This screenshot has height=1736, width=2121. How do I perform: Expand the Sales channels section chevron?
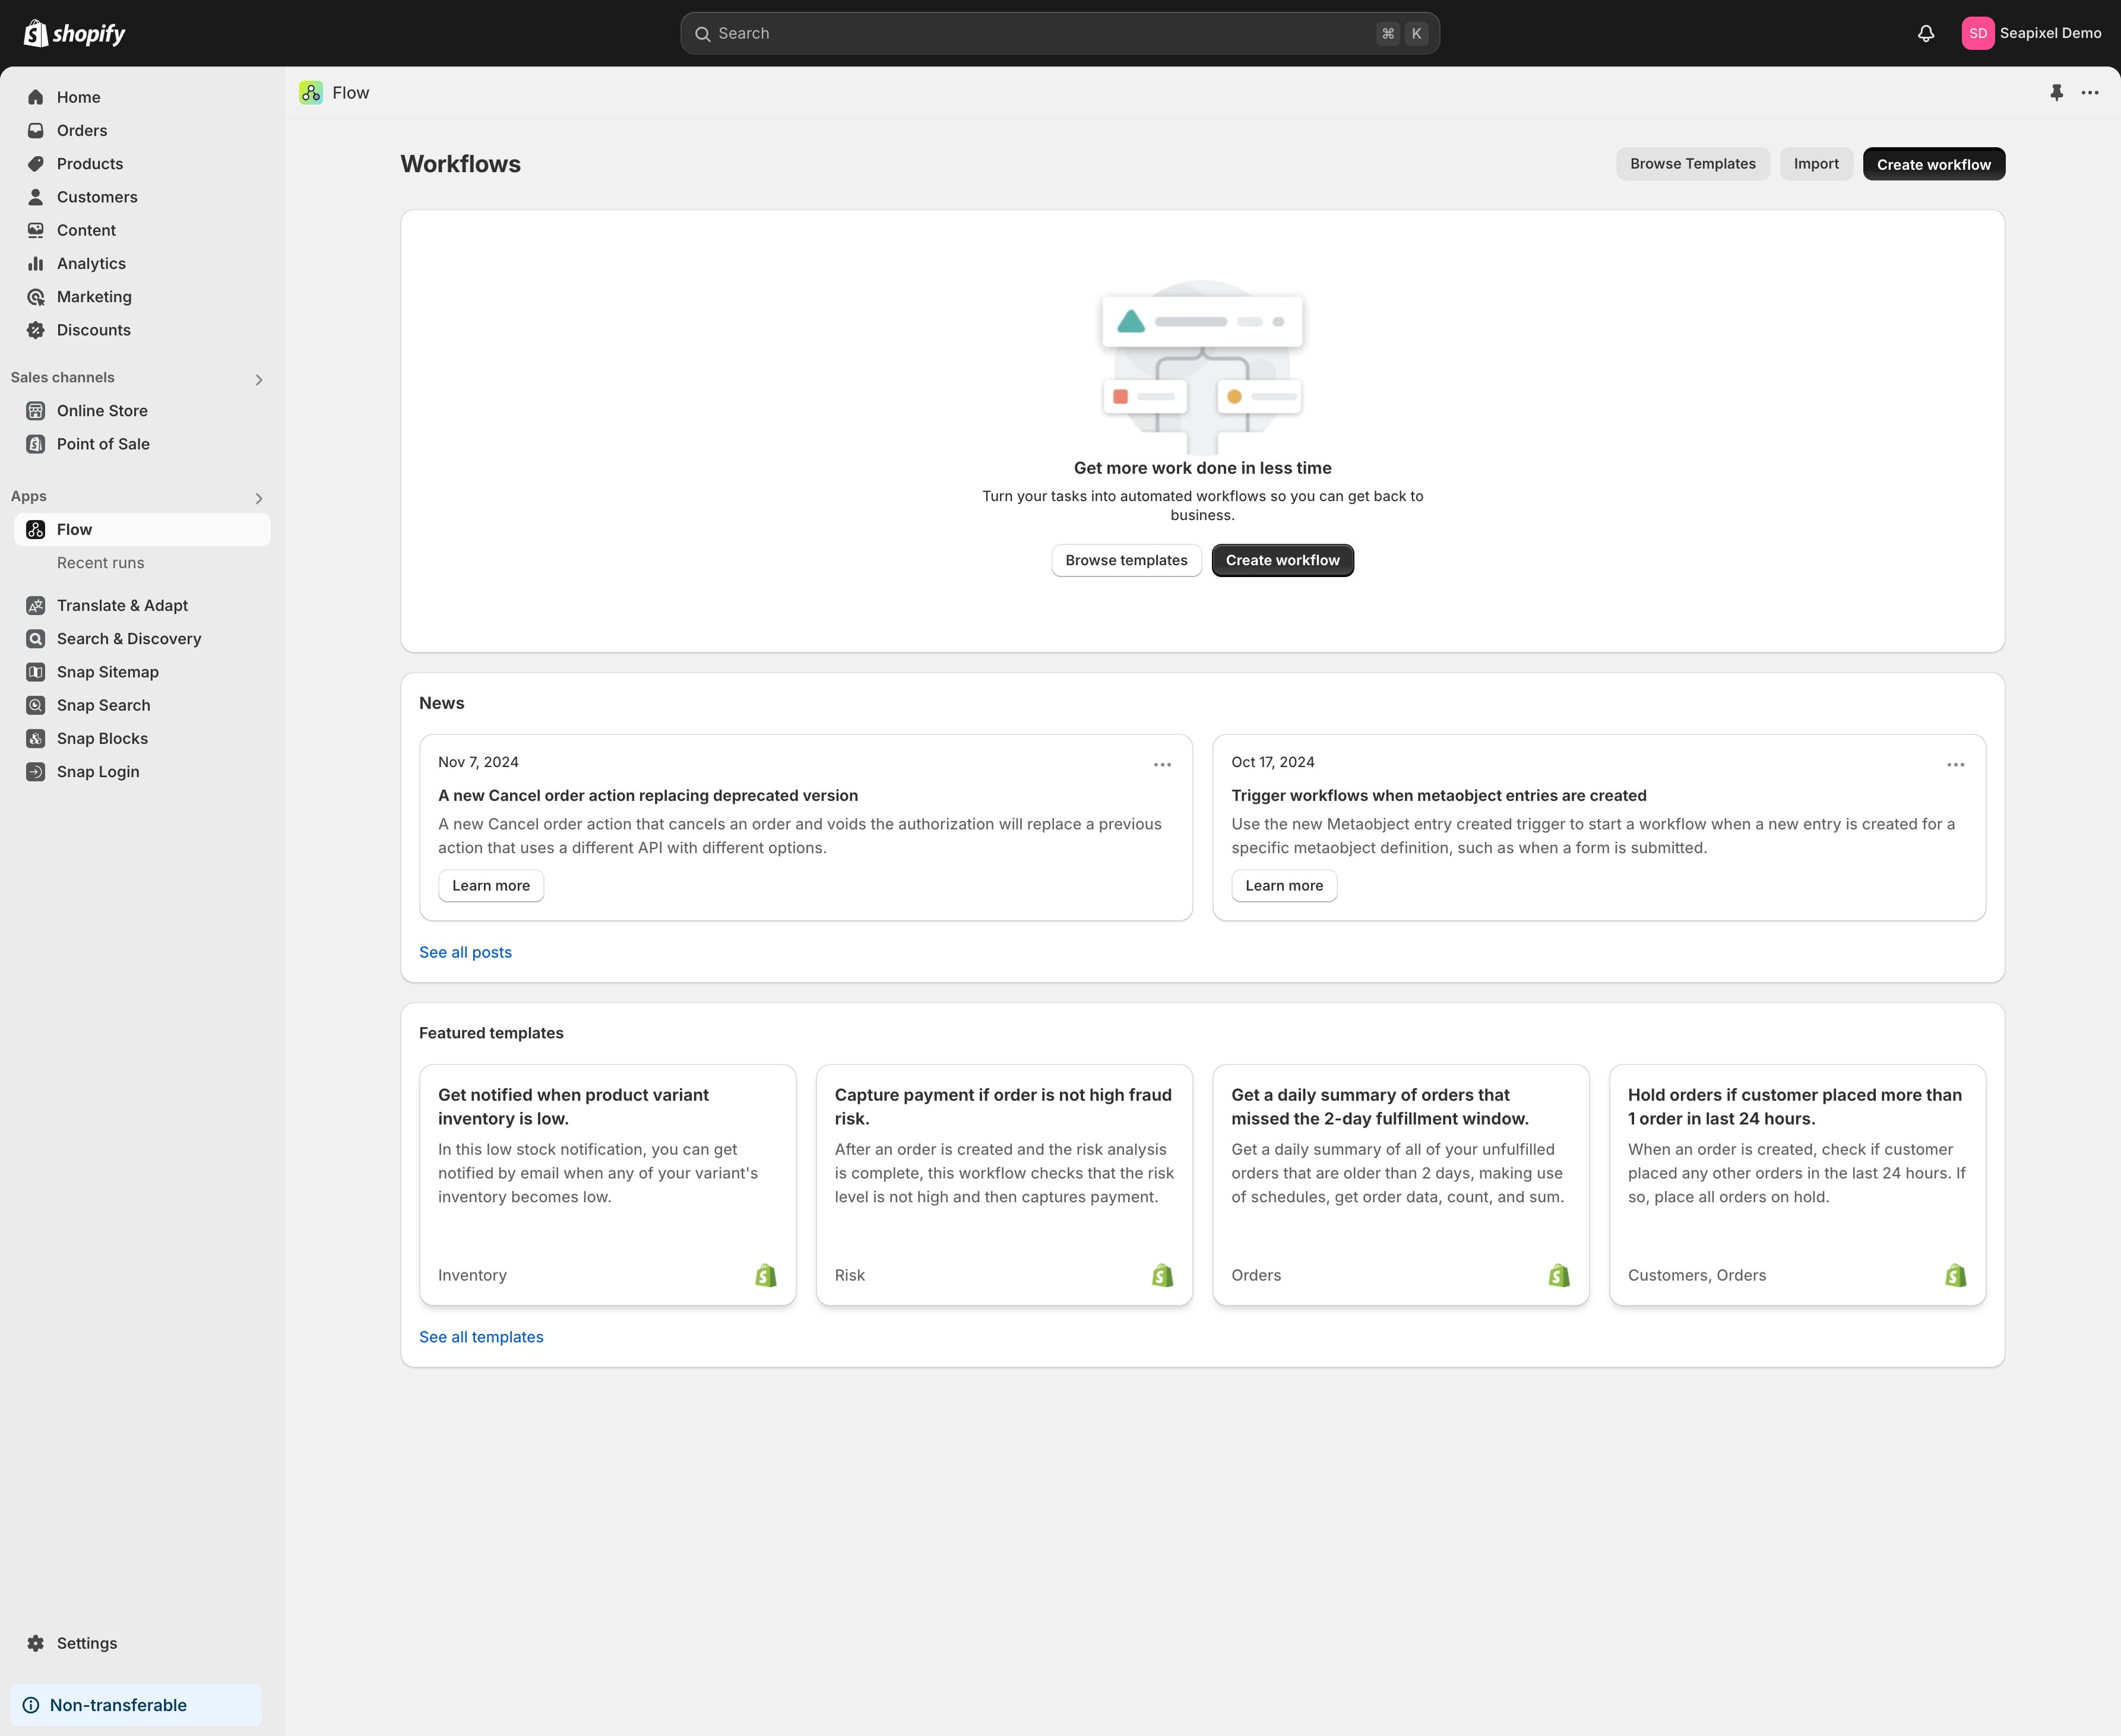point(259,379)
